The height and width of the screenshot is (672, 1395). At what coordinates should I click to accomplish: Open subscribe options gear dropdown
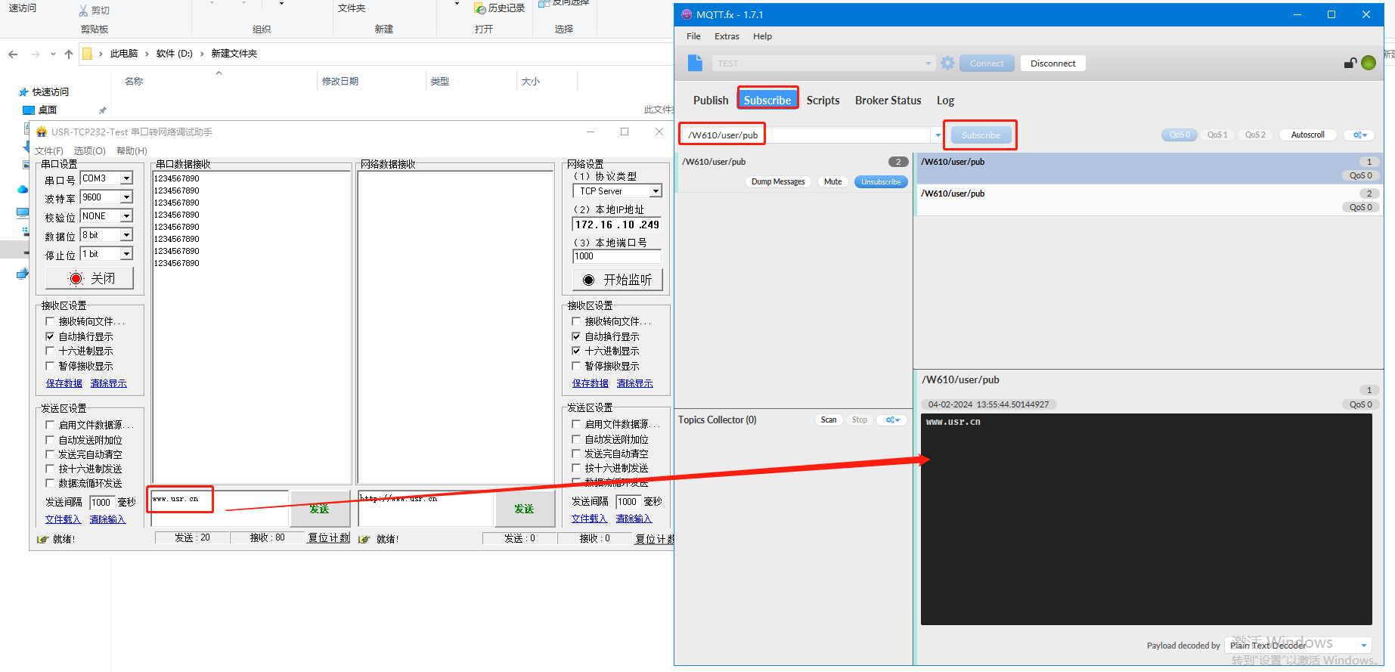click(x=1360, y=135)
